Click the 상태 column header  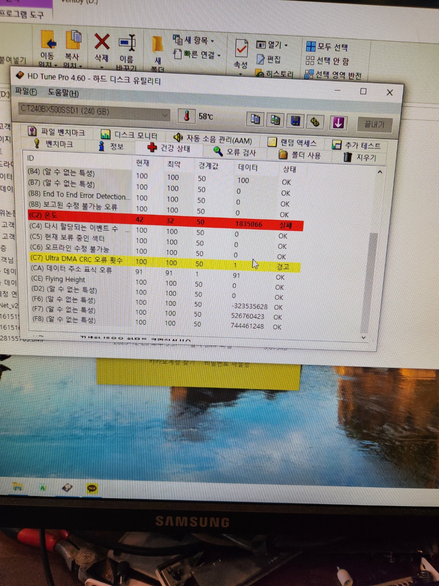(289, 169)
